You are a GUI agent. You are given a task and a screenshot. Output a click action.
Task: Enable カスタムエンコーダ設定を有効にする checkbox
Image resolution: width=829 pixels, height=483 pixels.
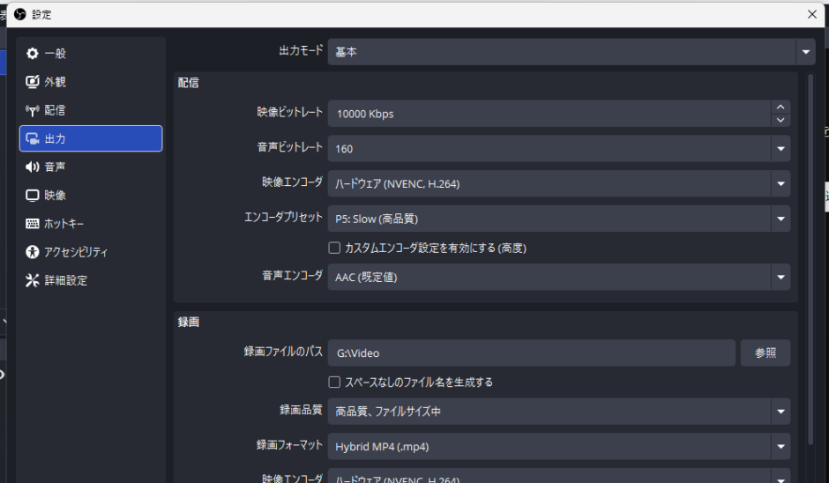334,248
